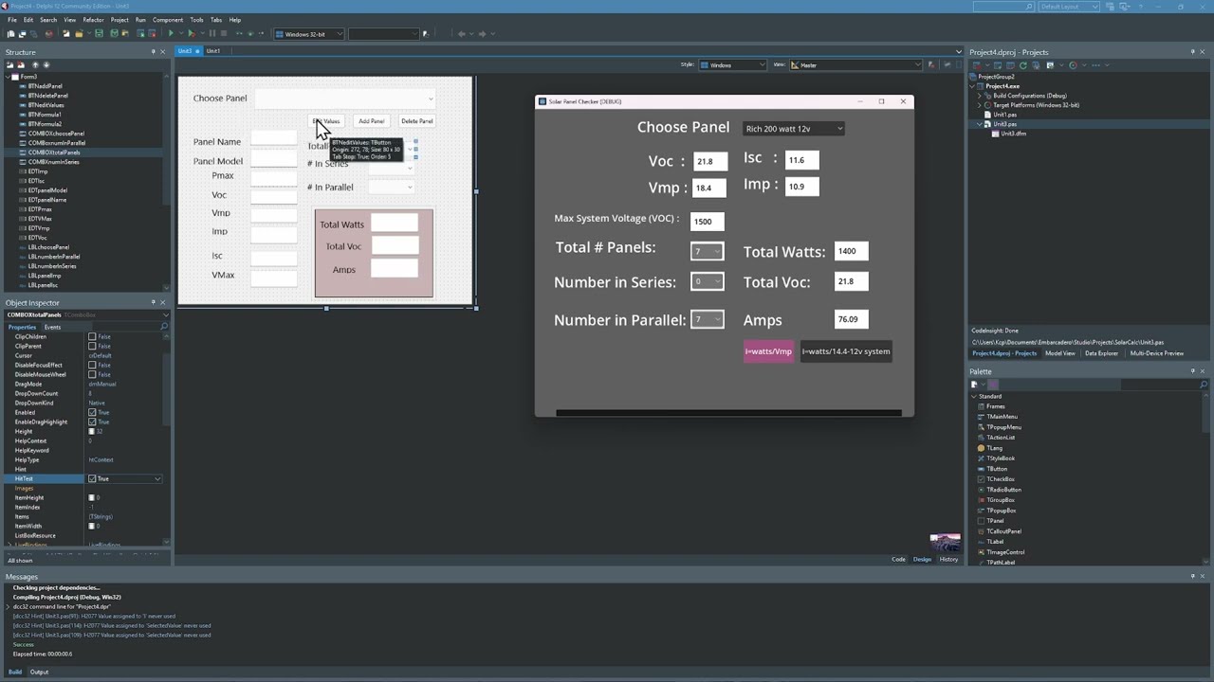The image size is (1214, 682).
Task: Switch to Events tab in Object Inspector
Action: 52,327
